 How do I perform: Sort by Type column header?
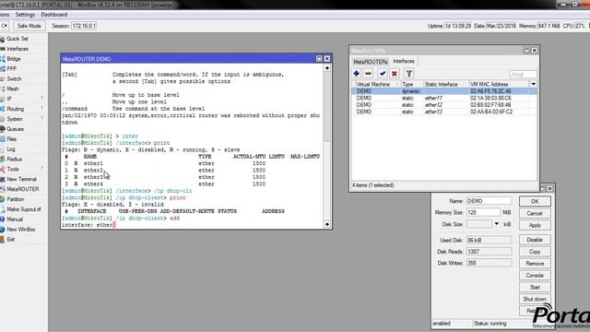pyautogui.click(x=411, y=84)
